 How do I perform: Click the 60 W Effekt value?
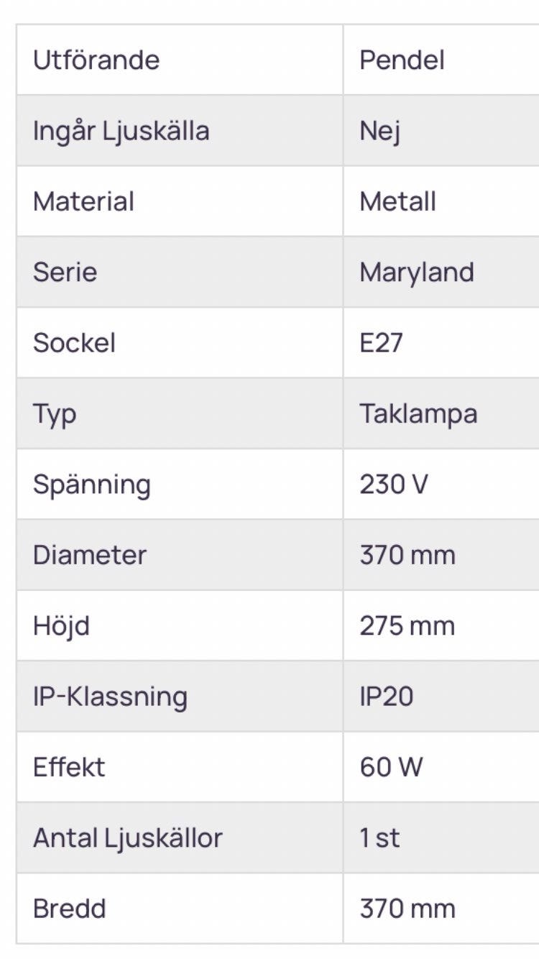(x=391, y=767)
